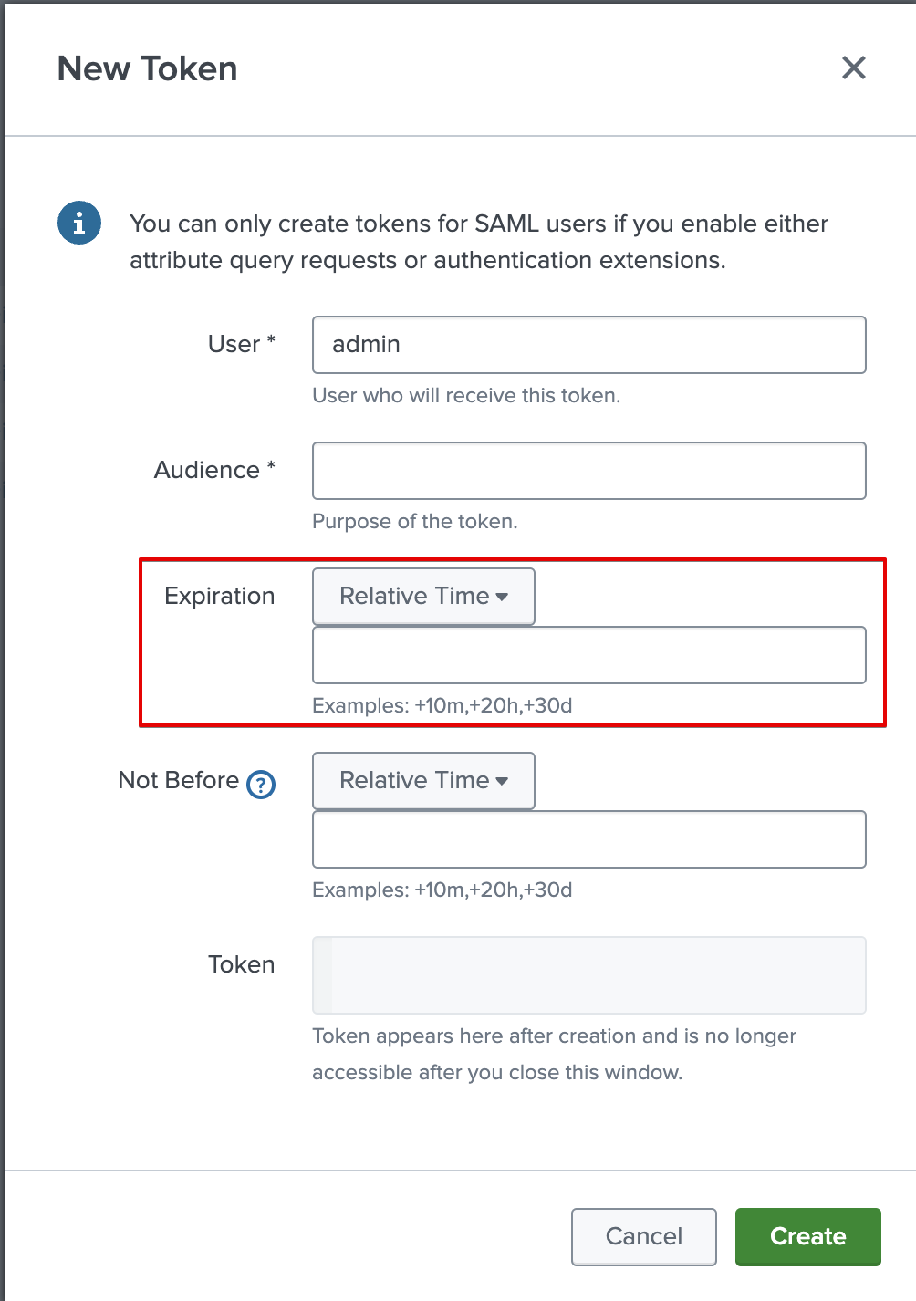916x1301 pixels.
Task: Click the blue info icon beside the SAML notice
Action: (78, 223)
